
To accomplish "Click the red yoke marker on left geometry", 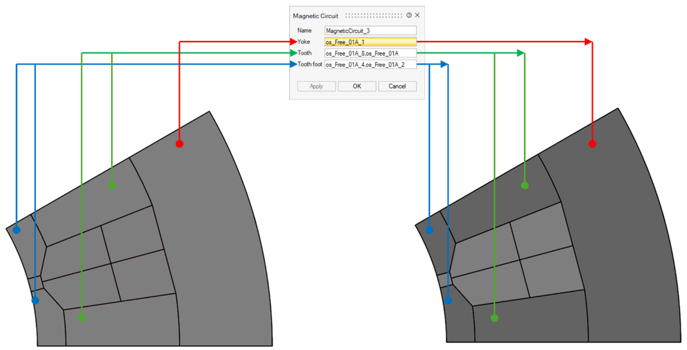I will (179, 144).
